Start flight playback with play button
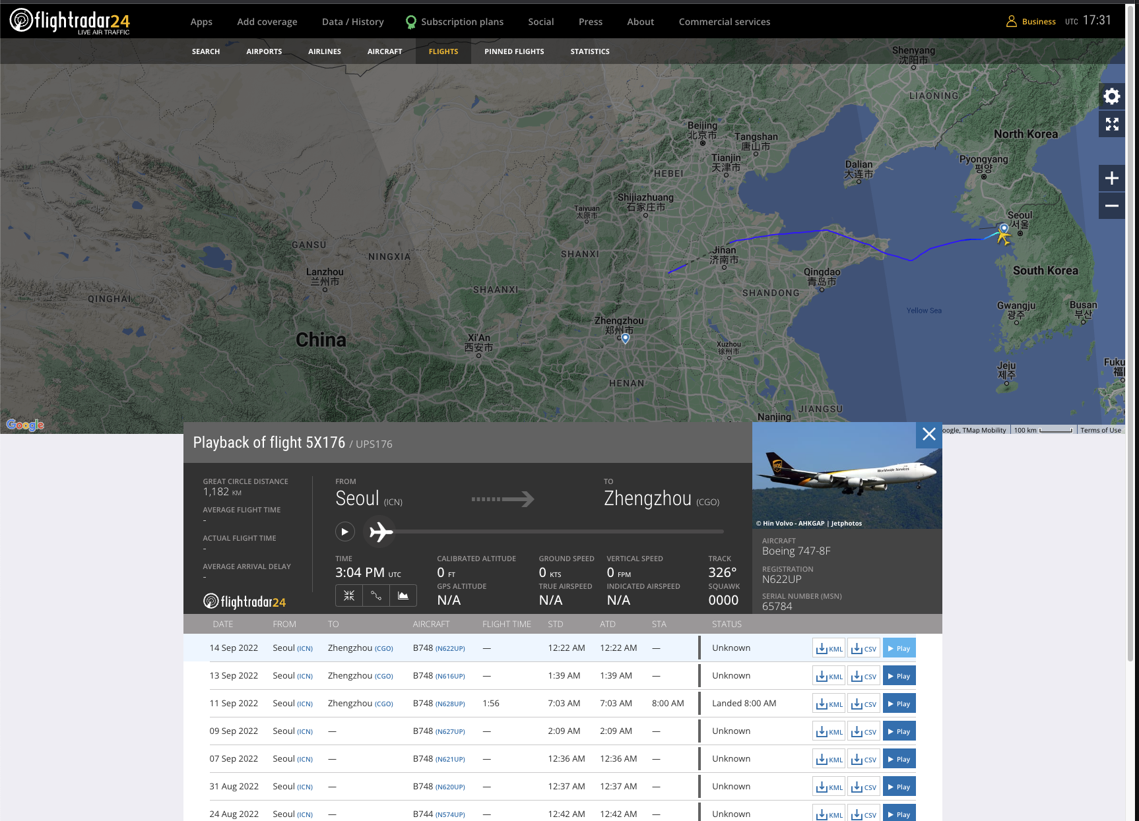Image resolution: width=1139 pixels, height=821 pixels. 344,532
